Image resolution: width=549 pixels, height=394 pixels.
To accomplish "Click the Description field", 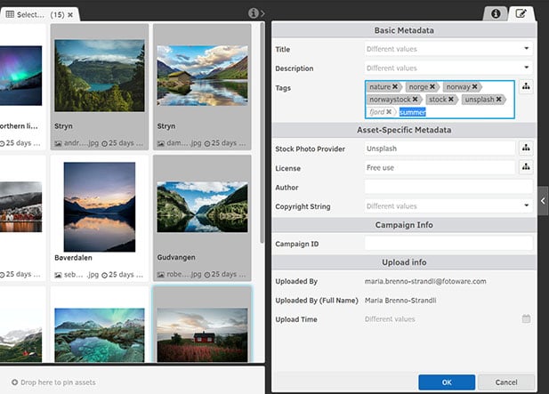I will [x=448, y=68].
